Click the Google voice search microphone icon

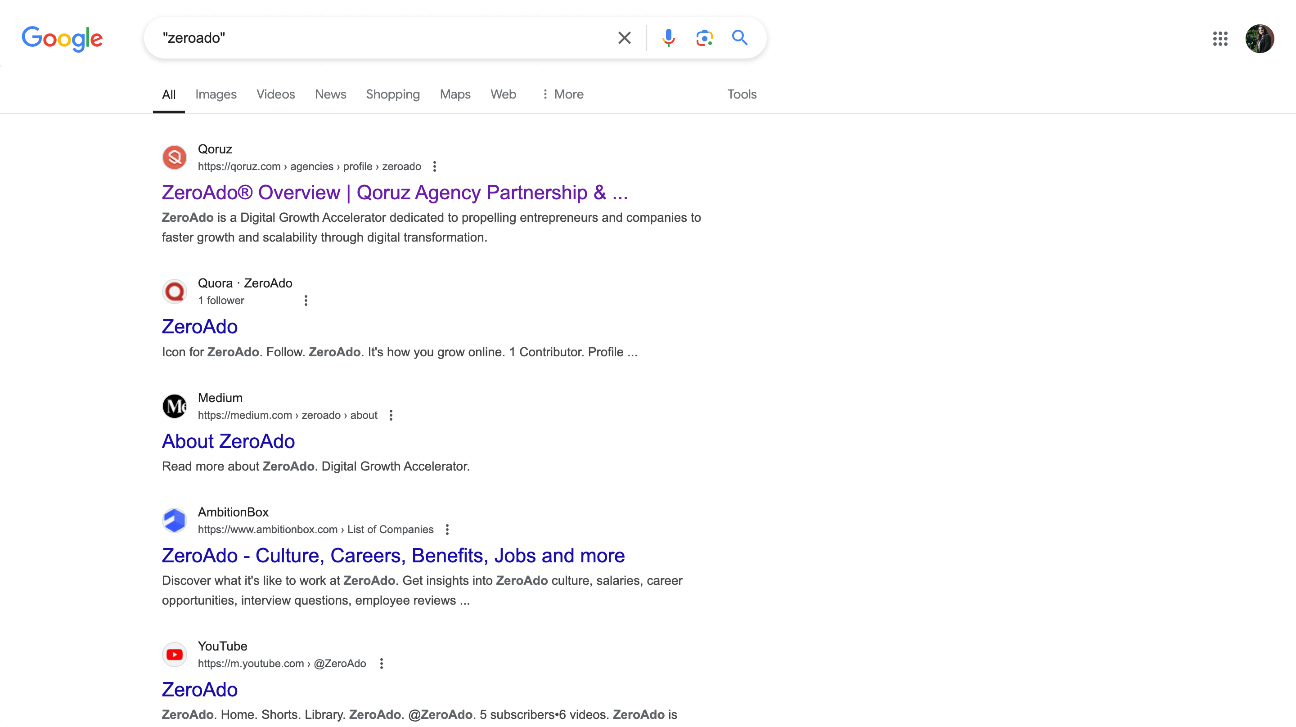tap(668, 37)
